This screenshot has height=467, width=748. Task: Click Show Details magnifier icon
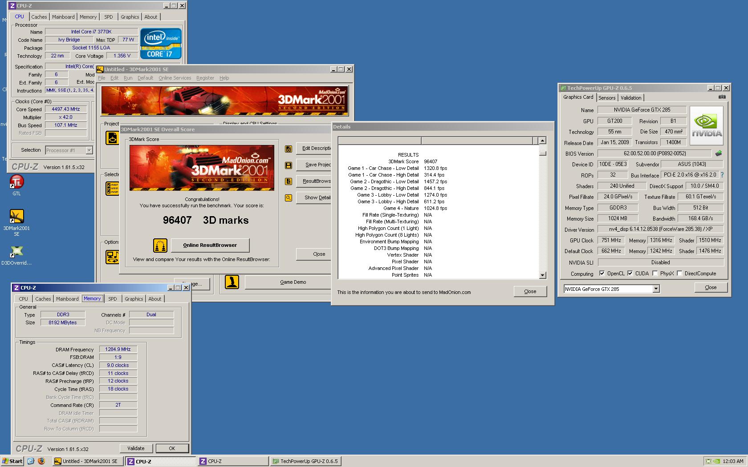tap(289, 198)
